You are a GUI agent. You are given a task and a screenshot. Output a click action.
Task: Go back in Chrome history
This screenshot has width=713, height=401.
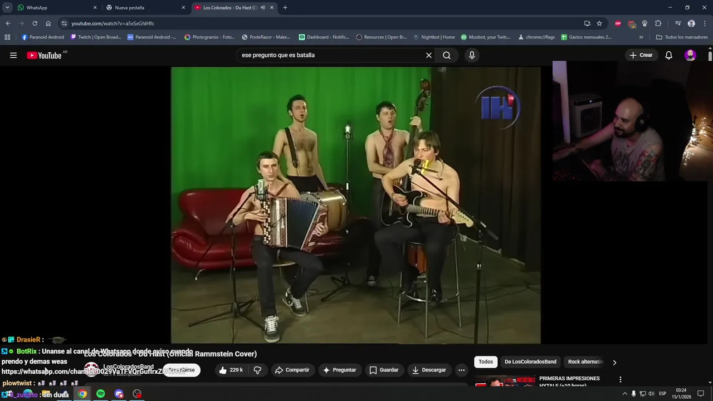tap(8, 23)
